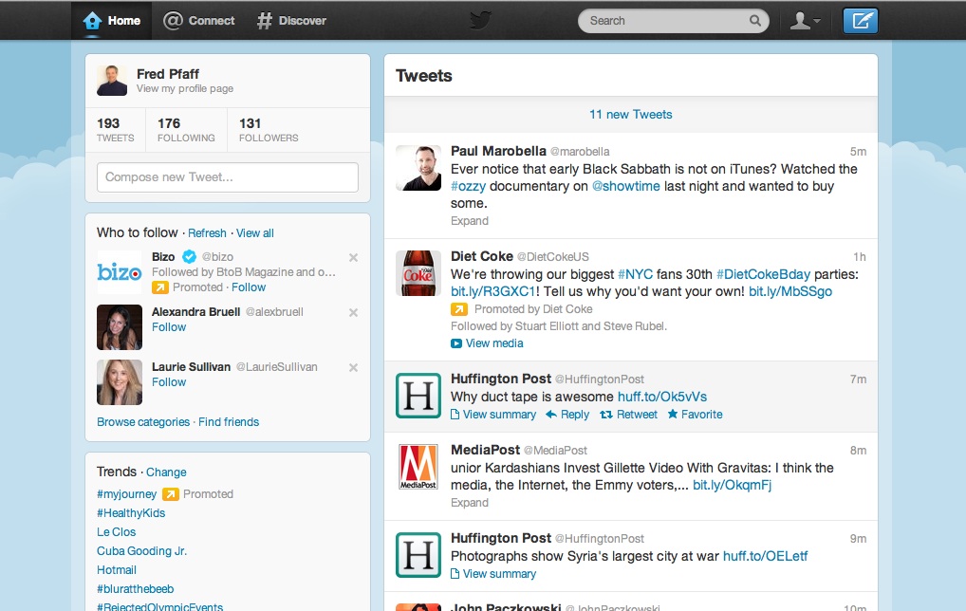Click the Bizo promoted arrow icon
This screenshot has width=966, height=611.
tap(160, 287)
